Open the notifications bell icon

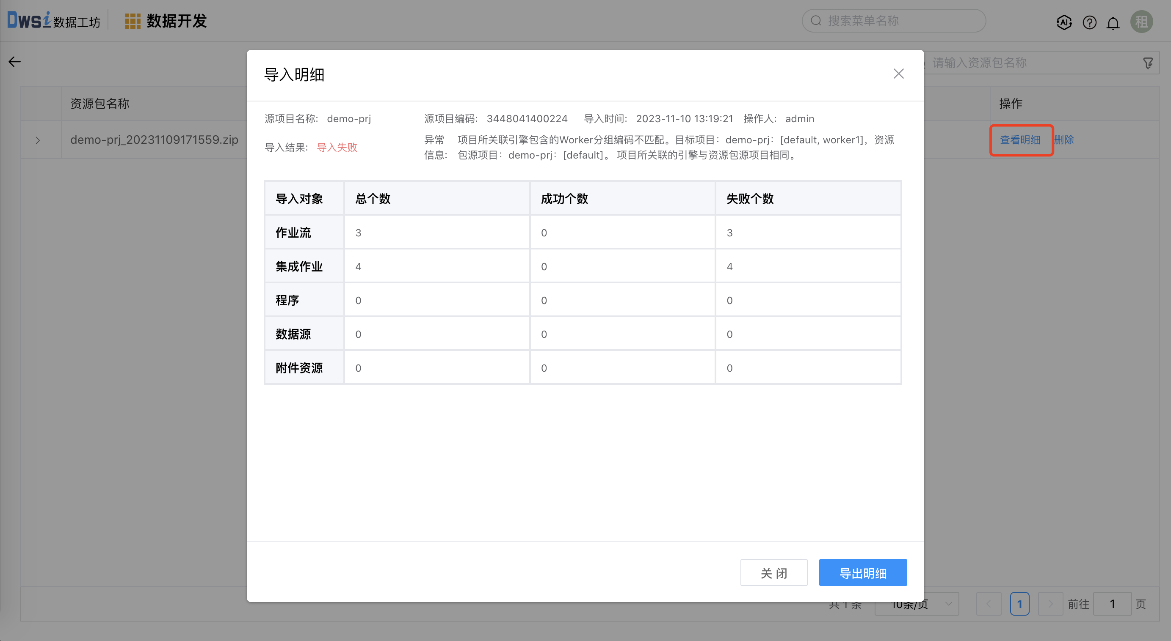pyautogui.click(x=1113, y=23)
